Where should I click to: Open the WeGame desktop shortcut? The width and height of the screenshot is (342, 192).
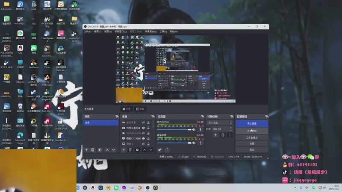[x=34, y=64]
